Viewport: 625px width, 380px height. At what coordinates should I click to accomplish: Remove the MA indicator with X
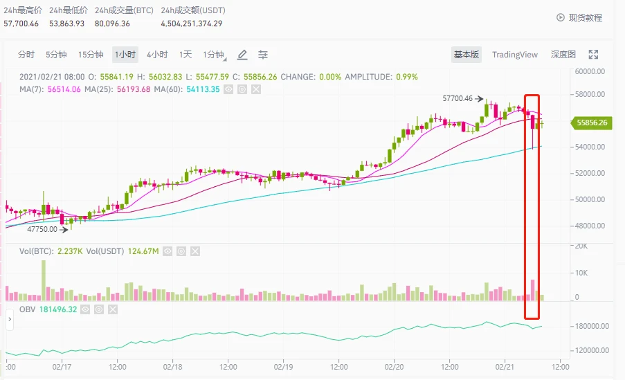pyautogui.click(x=256, y=89)
